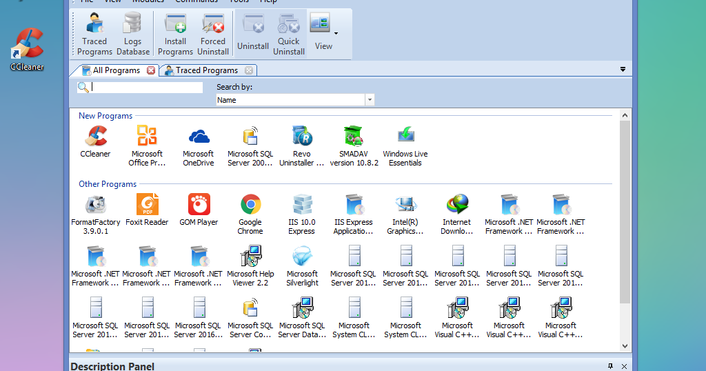This screenshot has width=706, height=371.
Task: Select Microsoft SQL Server 200... in New Programs
Action: (250, 146)
